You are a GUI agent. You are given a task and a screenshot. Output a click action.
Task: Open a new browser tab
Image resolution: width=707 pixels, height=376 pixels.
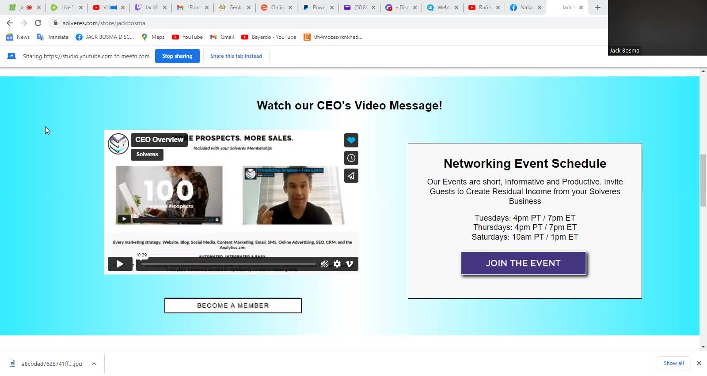(598, 8)
